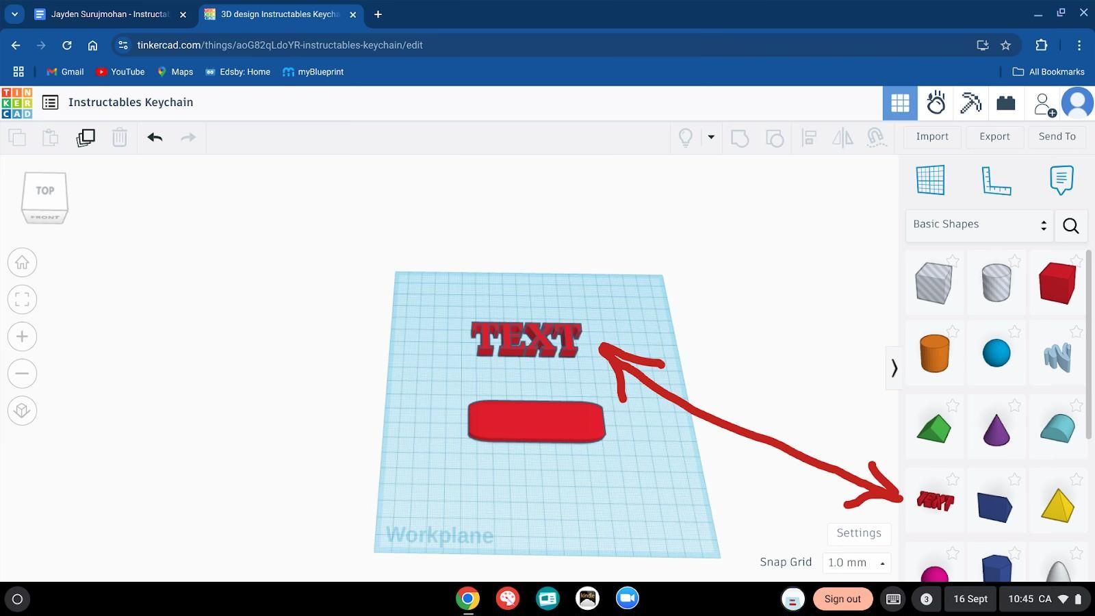This screenshot has height=616, width=1095.
Task: Click the Import button
Action: 931,136
